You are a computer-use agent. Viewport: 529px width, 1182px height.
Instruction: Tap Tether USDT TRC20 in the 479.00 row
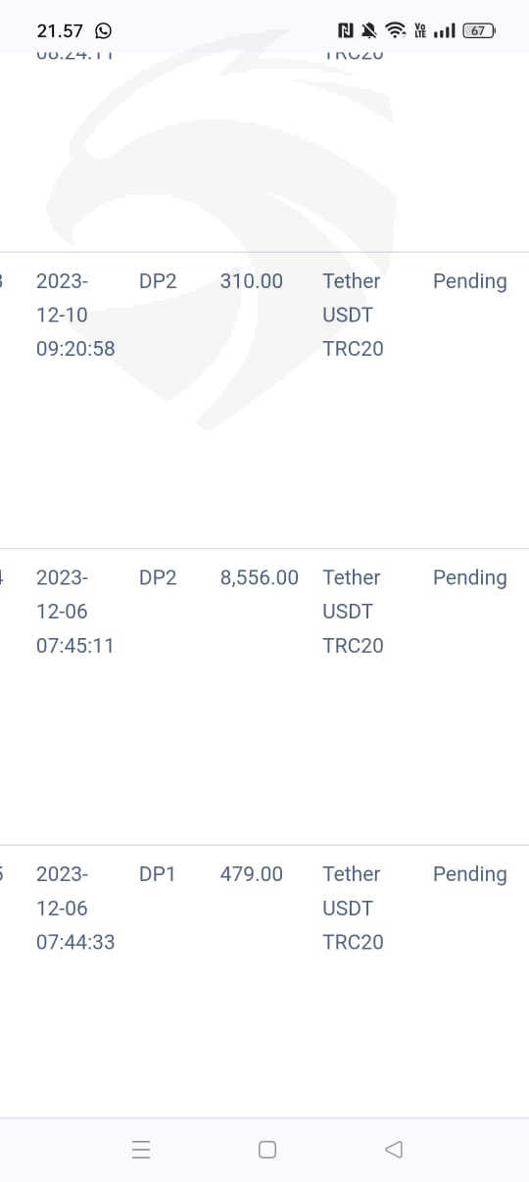click(x=353, y=908)
